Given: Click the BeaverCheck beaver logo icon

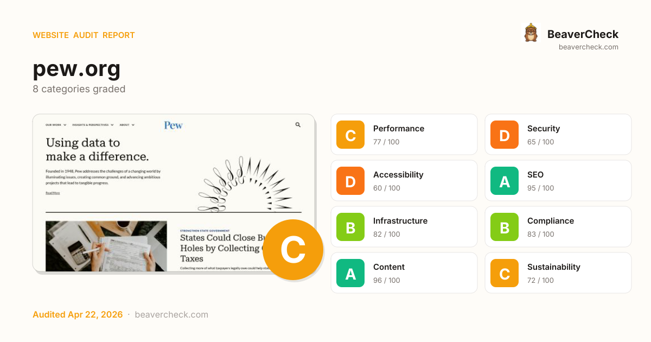Looking at the screenshot, I should point(531,33).
